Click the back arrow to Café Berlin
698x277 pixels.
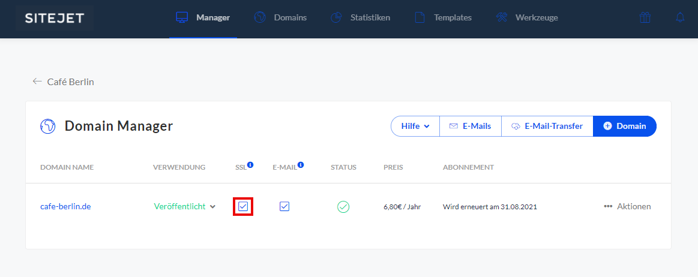[37, 82]
